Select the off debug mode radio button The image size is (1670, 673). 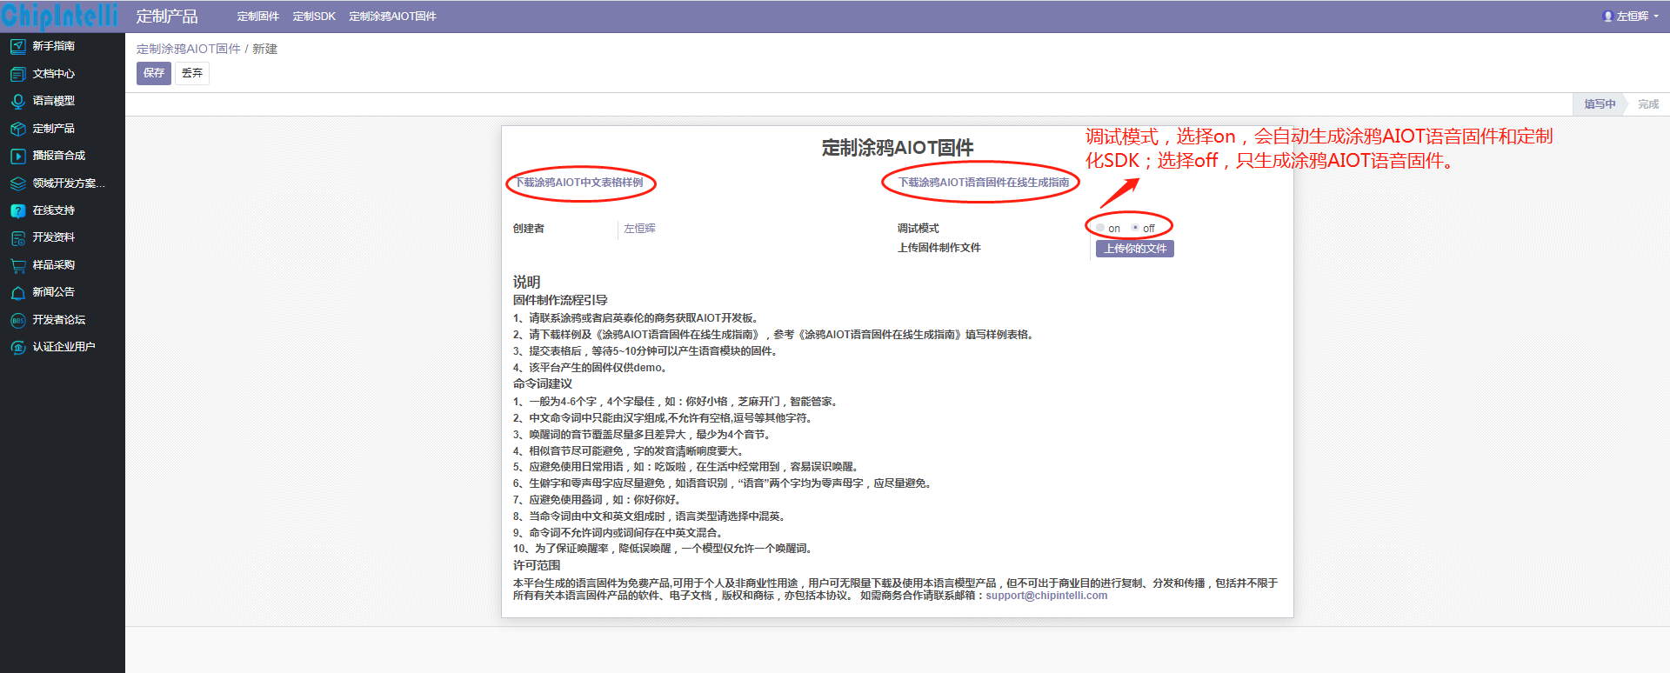[x=1135, y=228]
